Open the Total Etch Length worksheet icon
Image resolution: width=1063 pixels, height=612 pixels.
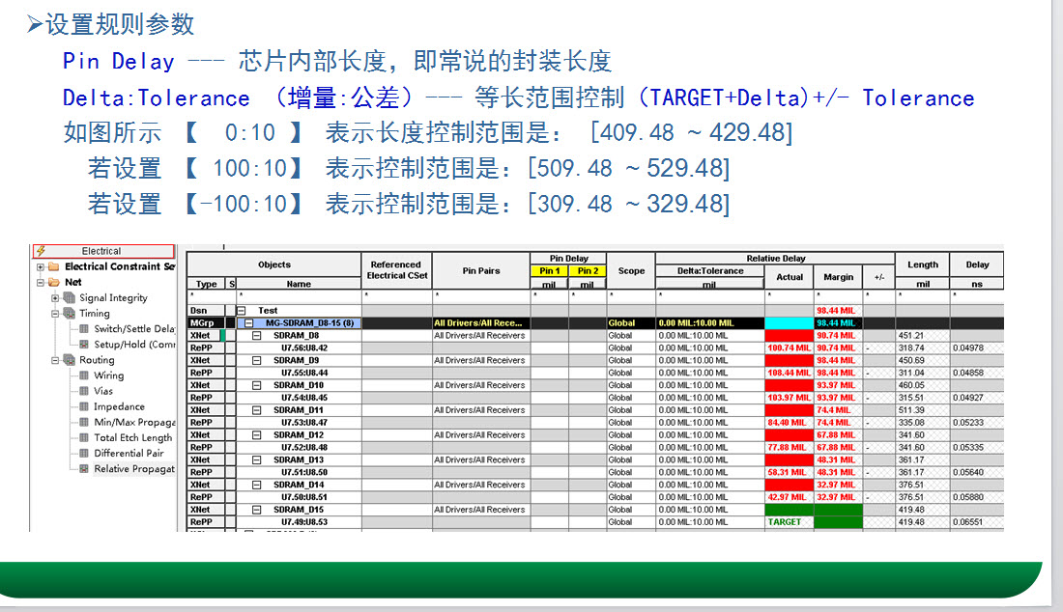click(84, 438)
